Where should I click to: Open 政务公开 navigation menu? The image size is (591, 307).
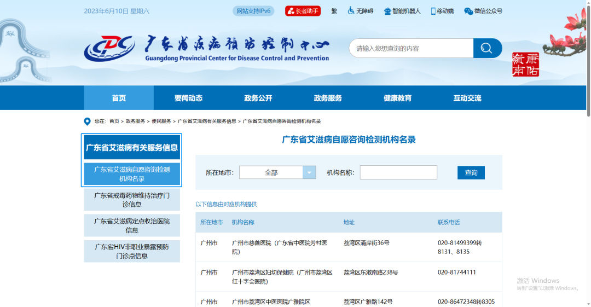(258, 98)
